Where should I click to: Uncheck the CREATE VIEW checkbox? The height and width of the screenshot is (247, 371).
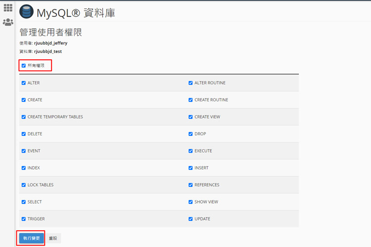190,117
